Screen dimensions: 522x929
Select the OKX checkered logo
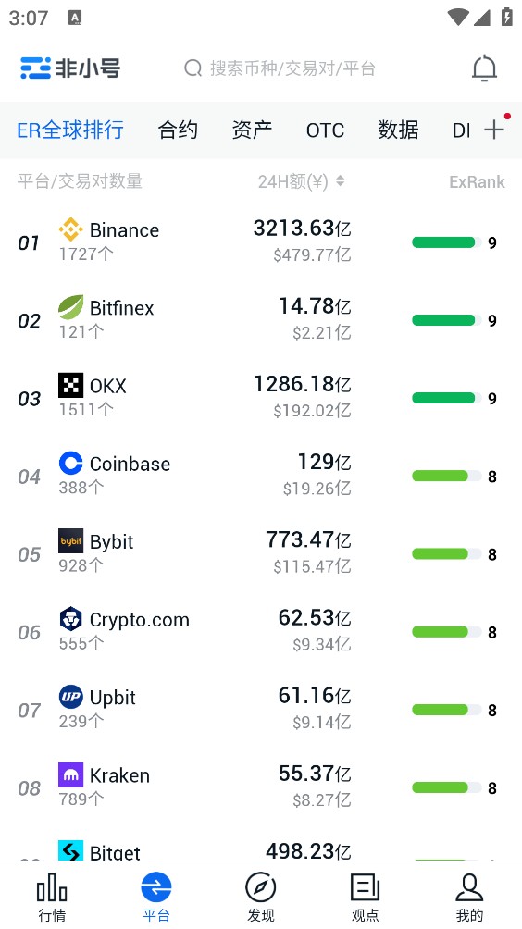tap(70, 385)
